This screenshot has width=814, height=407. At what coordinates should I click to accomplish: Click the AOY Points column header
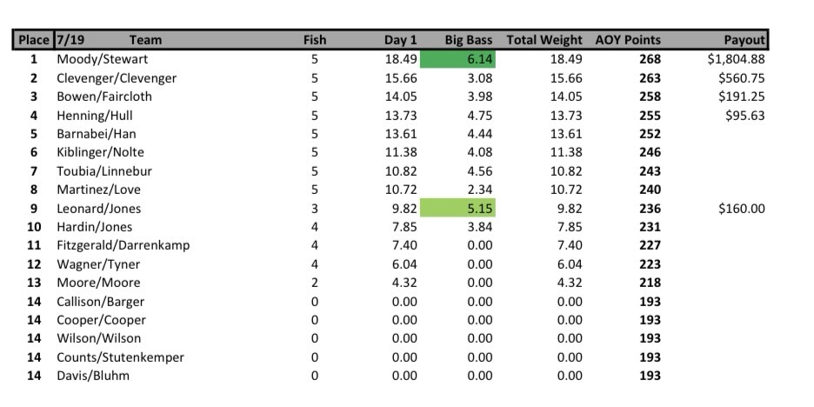pos(628,40)
